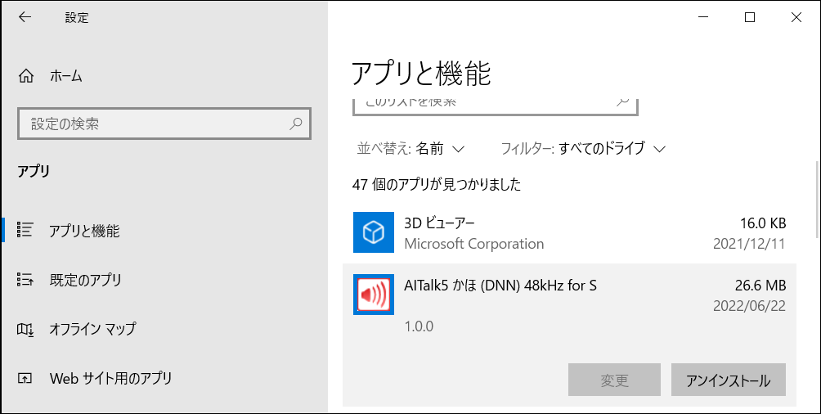Click the vertical scrollbar of the app list
The width and height of the screenshot is (821, 414).
click(x=817, y=199)
